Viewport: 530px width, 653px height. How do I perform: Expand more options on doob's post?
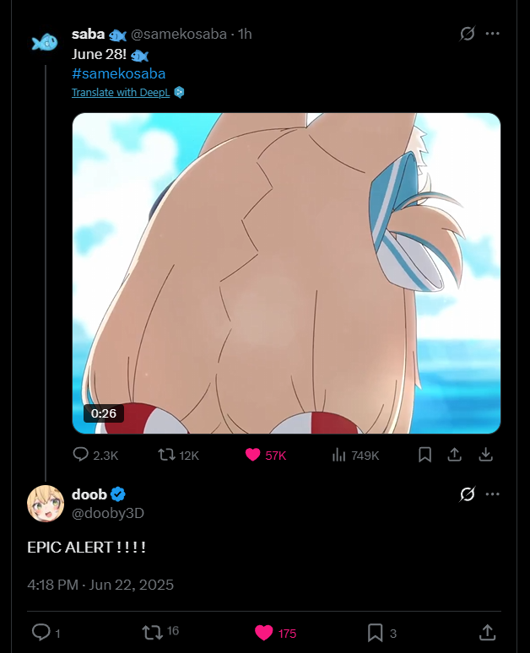[493, 494]
